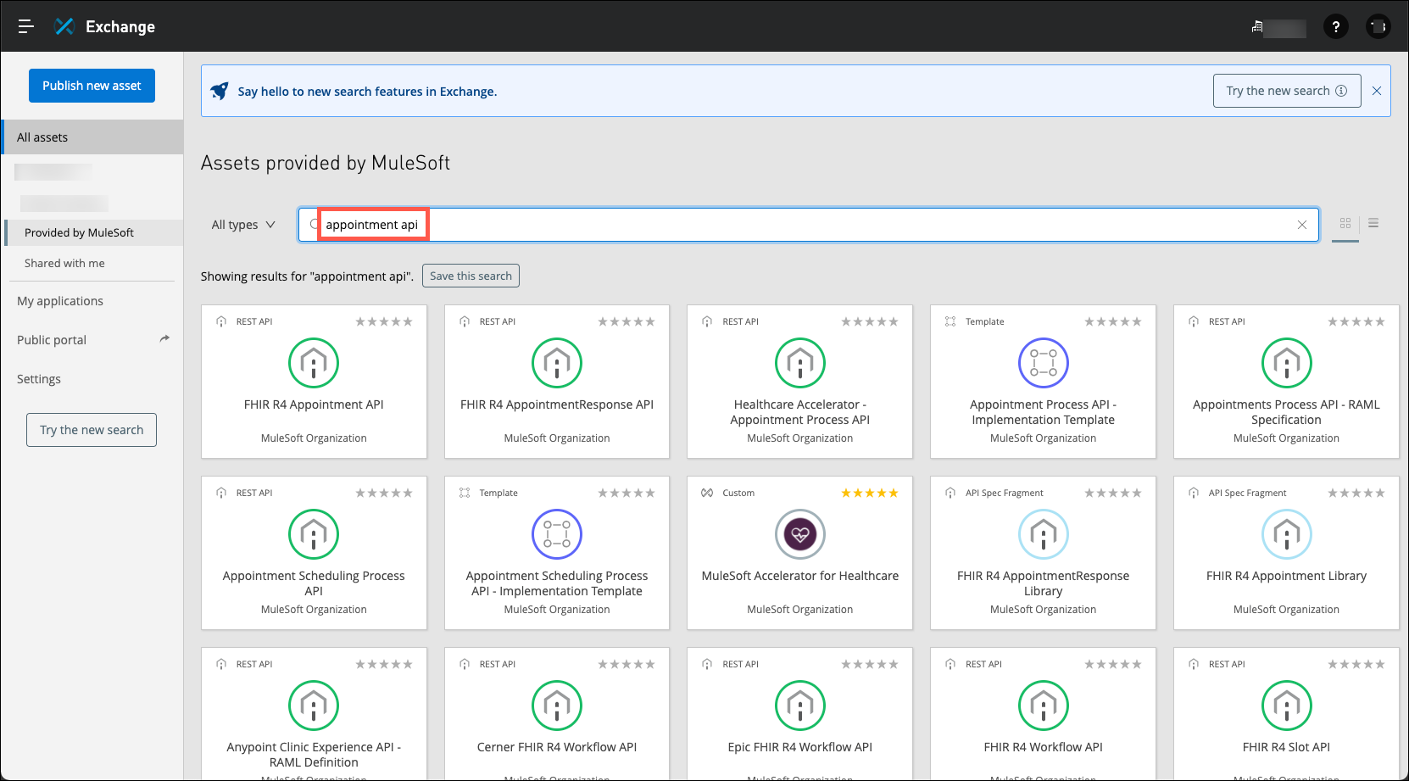Screen dimensions: 1409x781
Task: Open Epic FHIR R4 Workflow API icon
Action: [800, 706]
